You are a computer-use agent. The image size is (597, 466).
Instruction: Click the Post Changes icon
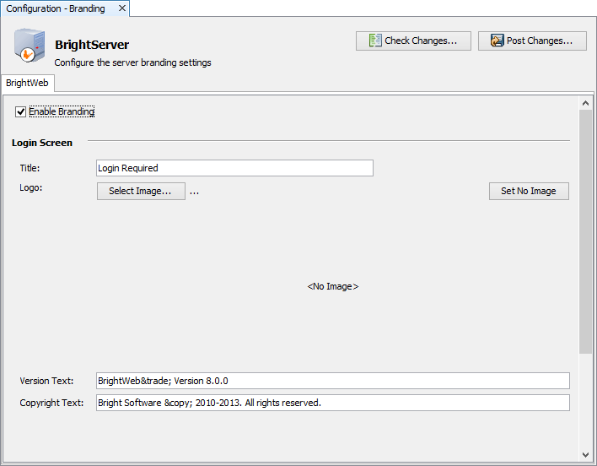(x=497, y=41)
